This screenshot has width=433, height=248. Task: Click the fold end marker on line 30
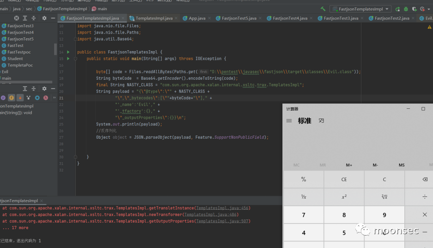click(75, 157)
